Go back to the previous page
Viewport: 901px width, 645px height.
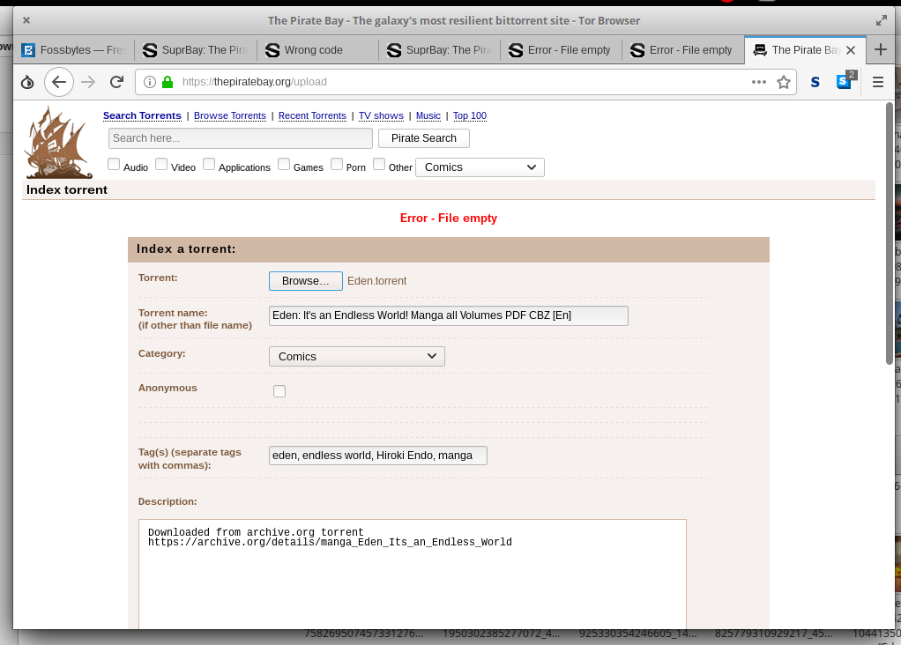click(x=58, y=82)
